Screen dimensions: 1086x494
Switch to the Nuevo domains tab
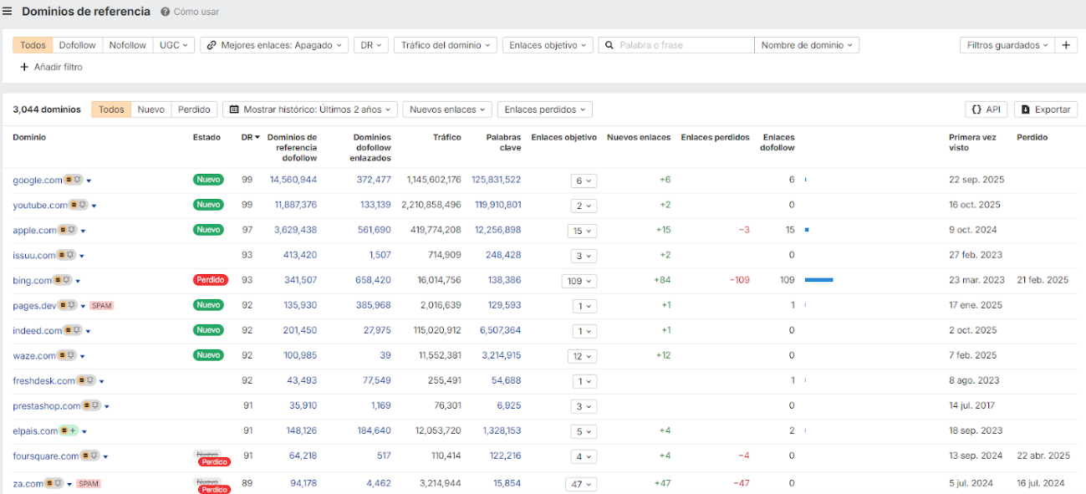coord(150,109)
